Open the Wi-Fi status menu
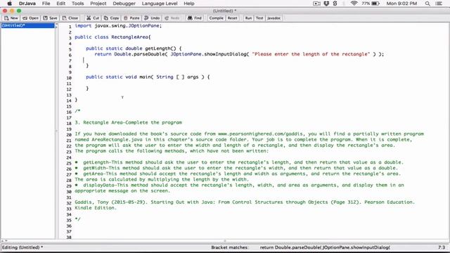 pyautogui.click(x=354, y=4)
